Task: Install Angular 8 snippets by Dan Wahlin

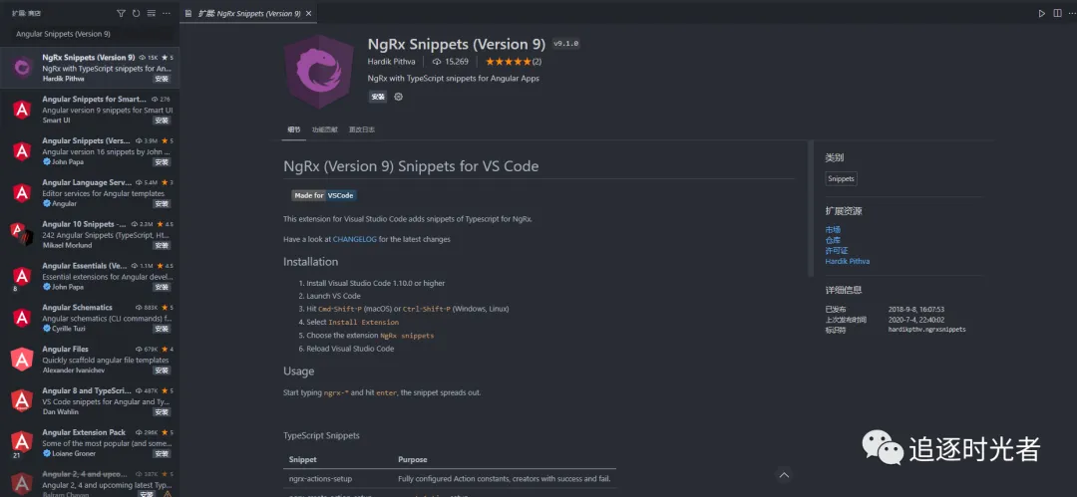Action: (x=162, y=412)
